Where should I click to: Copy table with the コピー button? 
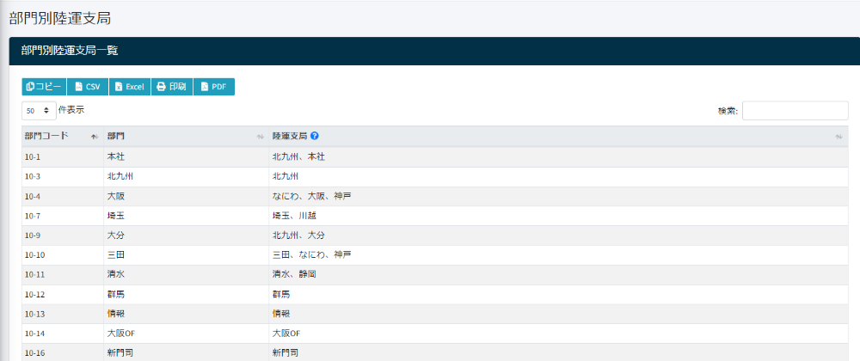tap(44, 87)
